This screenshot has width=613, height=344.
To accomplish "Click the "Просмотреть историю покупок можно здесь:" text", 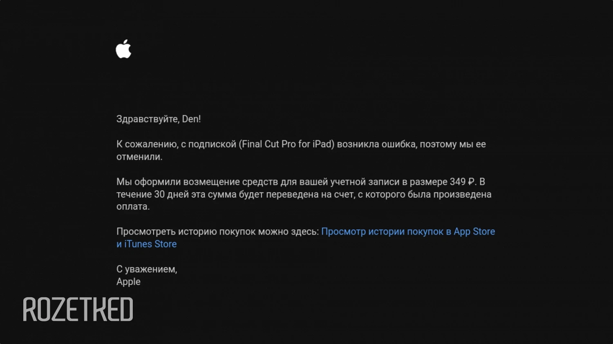I will point(217,232).
